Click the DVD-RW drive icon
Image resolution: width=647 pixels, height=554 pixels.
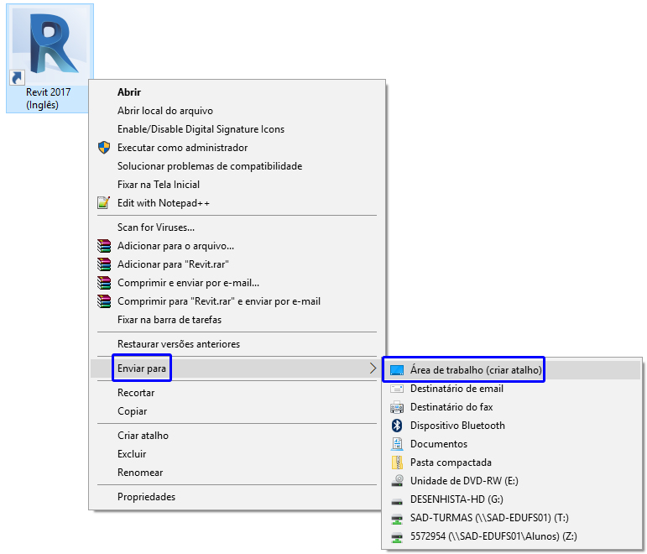point(397,480)
